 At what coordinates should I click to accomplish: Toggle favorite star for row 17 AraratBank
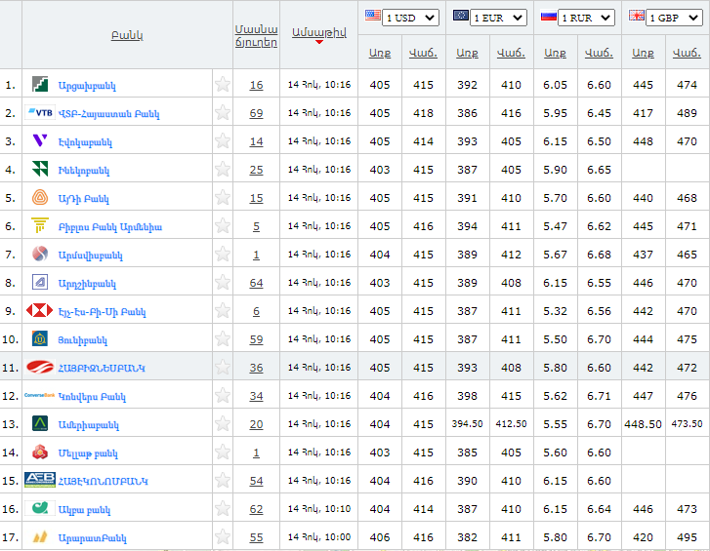tap(223, 537)
